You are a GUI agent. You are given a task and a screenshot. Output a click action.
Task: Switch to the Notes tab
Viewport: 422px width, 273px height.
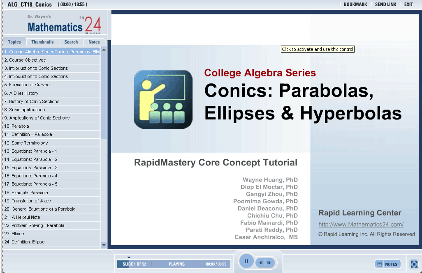click(94, 42)
